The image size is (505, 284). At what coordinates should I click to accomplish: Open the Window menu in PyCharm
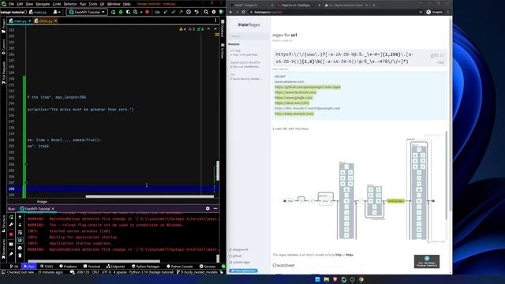114,4
